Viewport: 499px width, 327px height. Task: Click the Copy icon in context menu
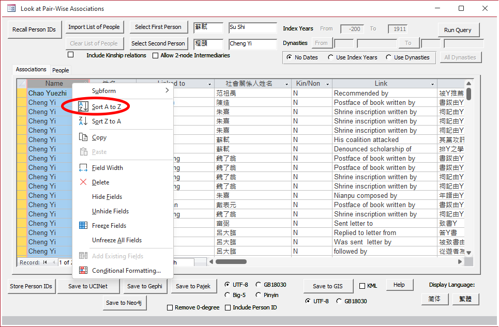click(83, 137)
